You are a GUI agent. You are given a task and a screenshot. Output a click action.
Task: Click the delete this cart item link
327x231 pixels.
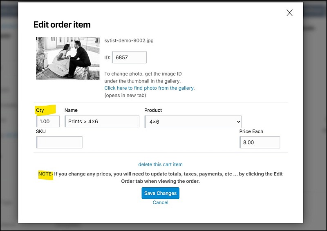click(160, 164)
